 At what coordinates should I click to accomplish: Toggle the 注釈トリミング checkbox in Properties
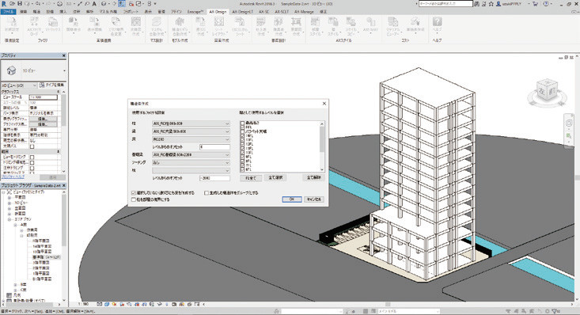32,168
